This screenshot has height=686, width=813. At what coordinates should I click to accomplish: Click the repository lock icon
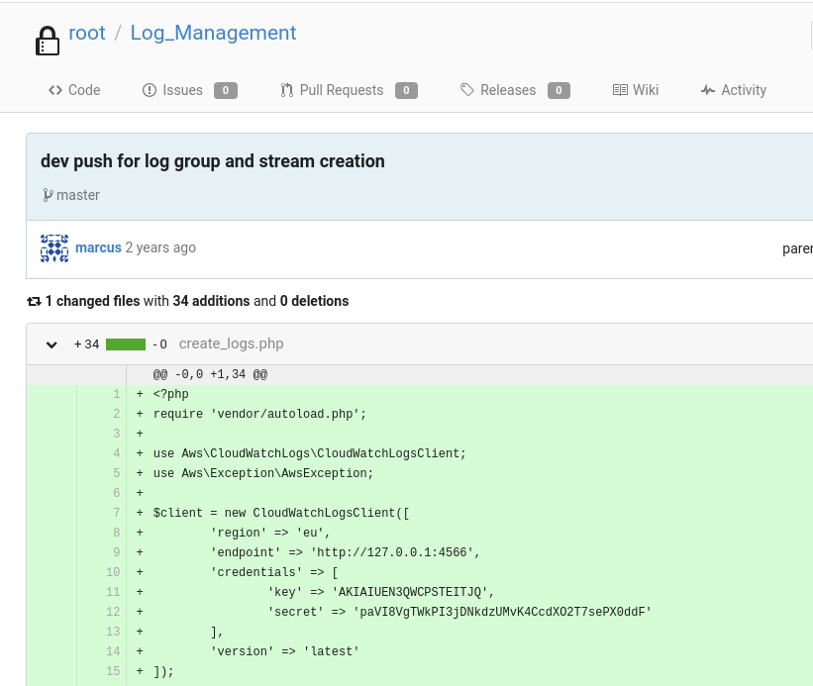coord(48,40)
